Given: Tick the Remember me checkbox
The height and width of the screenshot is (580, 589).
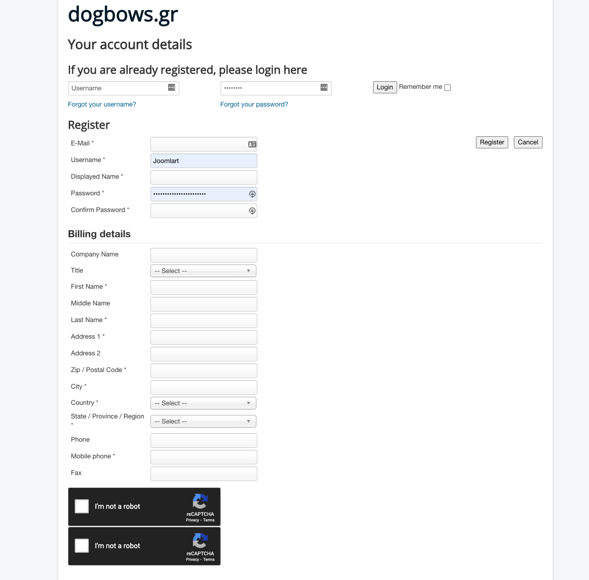Looking at the screenshot, I should click(447, 87).
